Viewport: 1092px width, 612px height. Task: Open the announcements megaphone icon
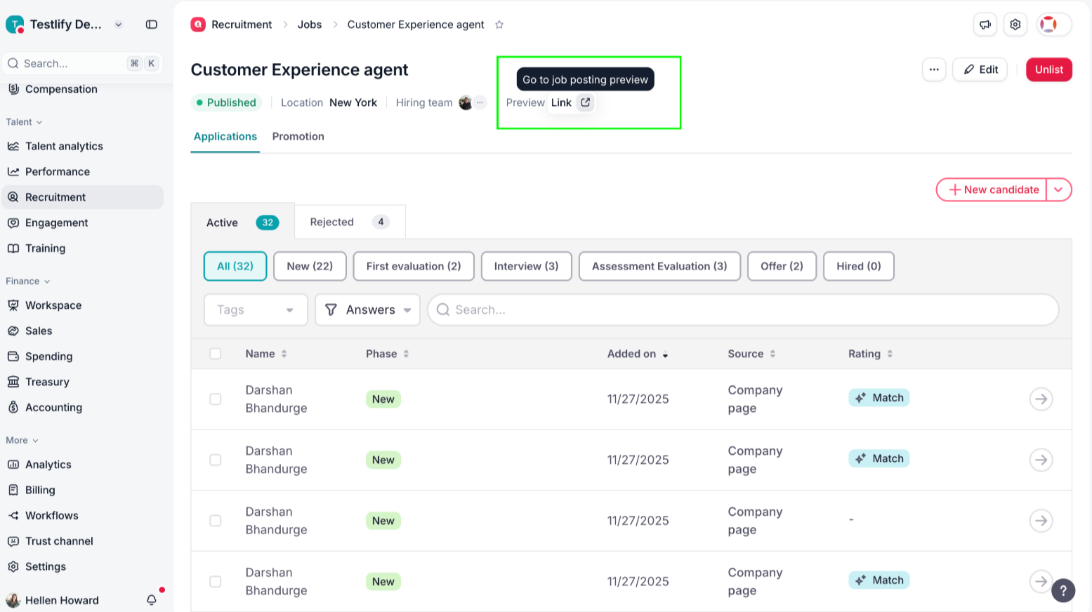(x=985, y=25)
